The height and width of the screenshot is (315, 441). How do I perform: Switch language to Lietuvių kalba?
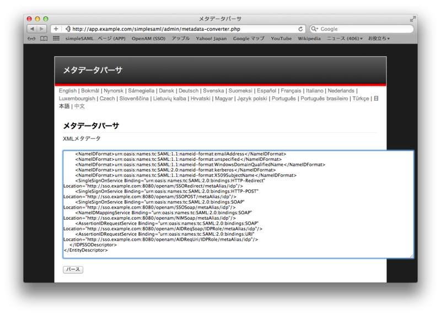tap(170, 99)
